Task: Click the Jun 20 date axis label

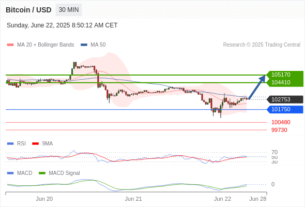Action: pyautogui.click(x=44, y=199)
